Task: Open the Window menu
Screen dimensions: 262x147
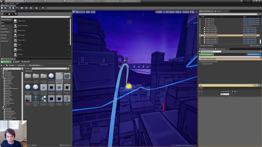Action: click(11, 4)
